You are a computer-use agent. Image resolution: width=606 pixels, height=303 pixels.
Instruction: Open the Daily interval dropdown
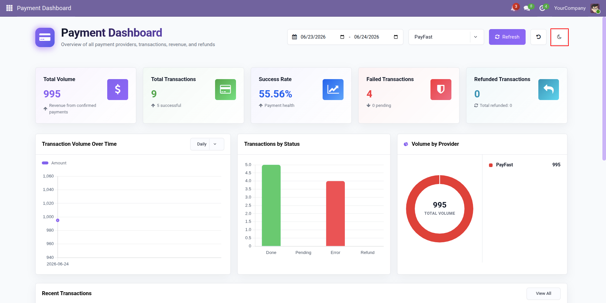coord(207,144)
